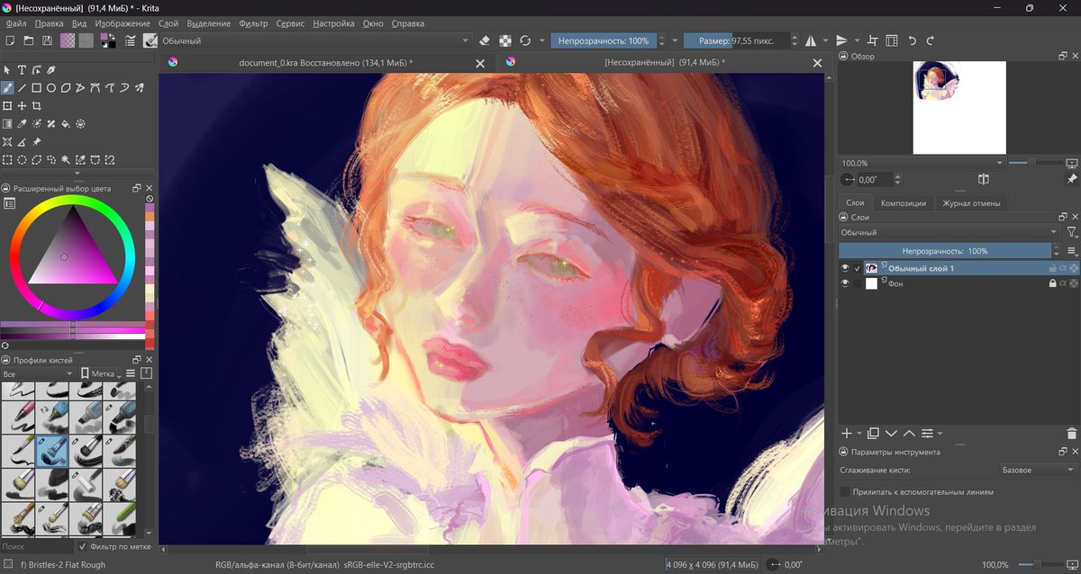Viewport: 1081px width, 574px height.
Task: Click the Overview thumbnail preview
Action: click(959, 108)
